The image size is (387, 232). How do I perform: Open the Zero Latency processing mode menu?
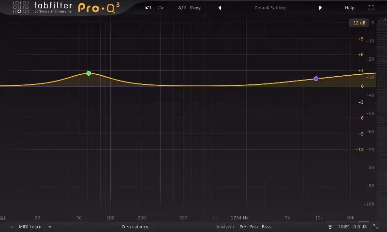pyautogui.click(x=135, y=227)
